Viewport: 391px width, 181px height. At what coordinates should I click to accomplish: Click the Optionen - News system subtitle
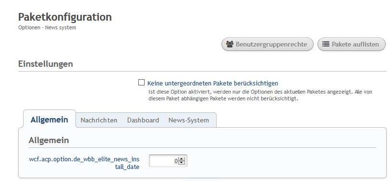click(x=47, y=27)
